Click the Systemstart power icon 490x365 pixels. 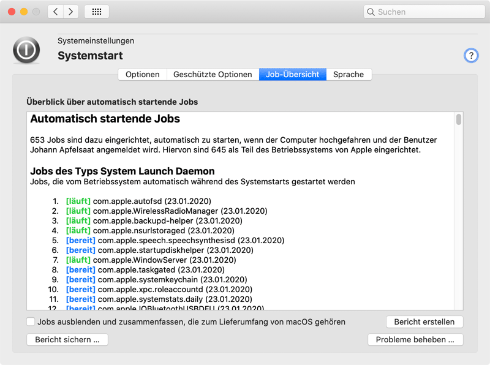tap(26, 50)
